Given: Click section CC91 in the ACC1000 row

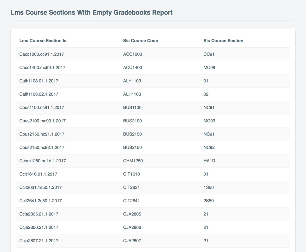Looking at the screenshot, I should tap(209, 54).
